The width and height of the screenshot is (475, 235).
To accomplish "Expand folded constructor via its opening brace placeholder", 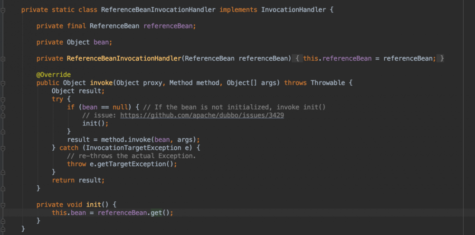I will tap(296, 59).
